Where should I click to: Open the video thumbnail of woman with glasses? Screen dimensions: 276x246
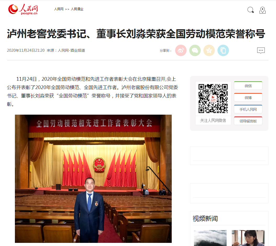click(x=248, y=238)
